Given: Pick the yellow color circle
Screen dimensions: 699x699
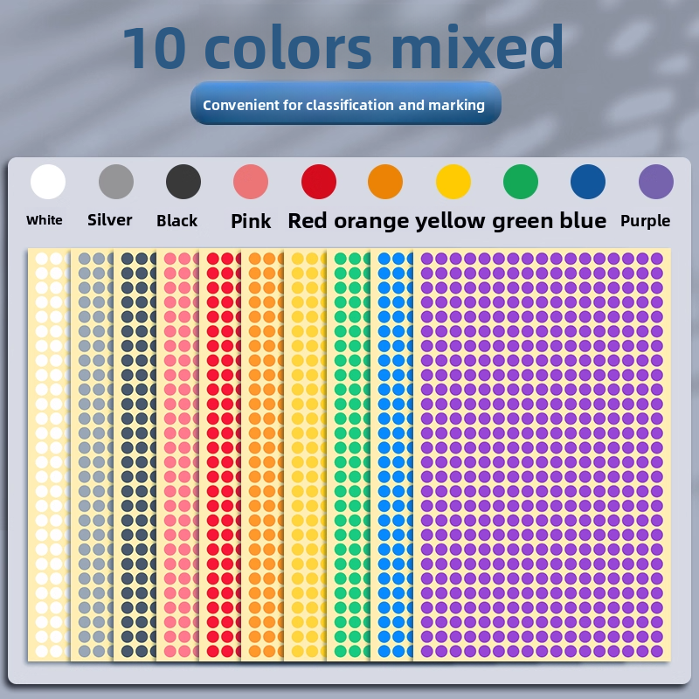Looking at the screenshot, I should click(x=453, y=182).
